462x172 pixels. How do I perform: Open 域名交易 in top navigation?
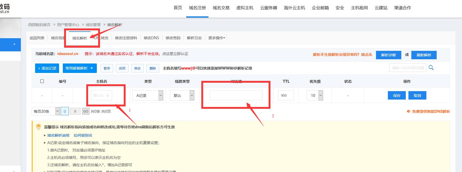pos(221,8)
